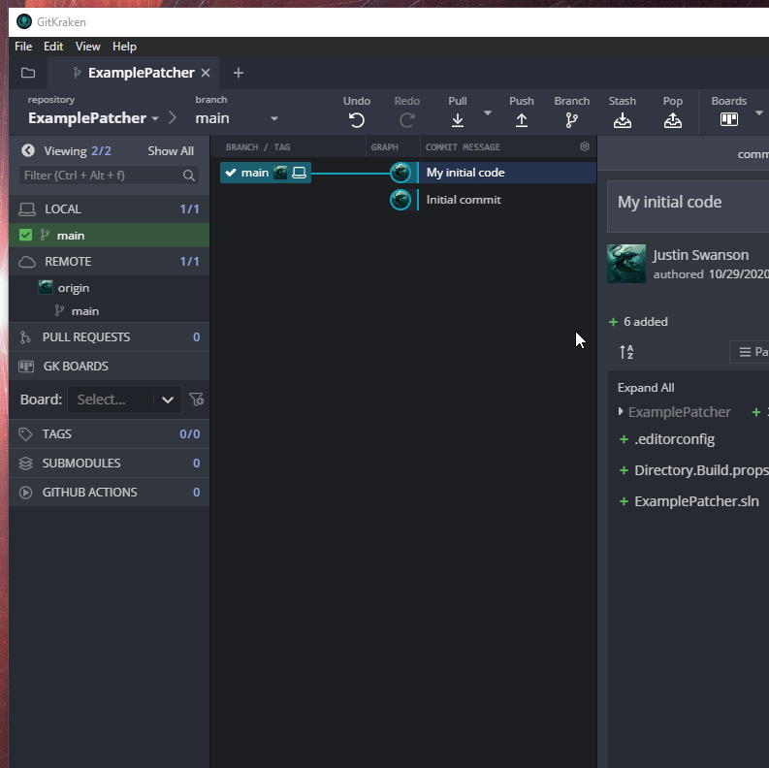The width and height of the screenshot is (769, 768).
Task: Click the 'My initial code' commit title box
Action: pyautogui.click(x=689, y=206)
